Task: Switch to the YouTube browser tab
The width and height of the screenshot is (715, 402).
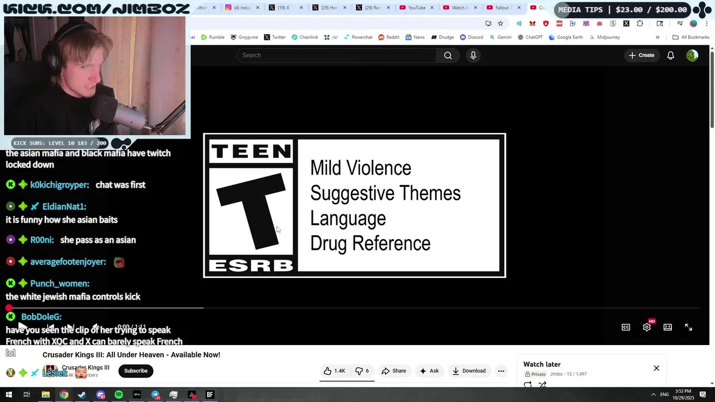Action: (416, 8)
